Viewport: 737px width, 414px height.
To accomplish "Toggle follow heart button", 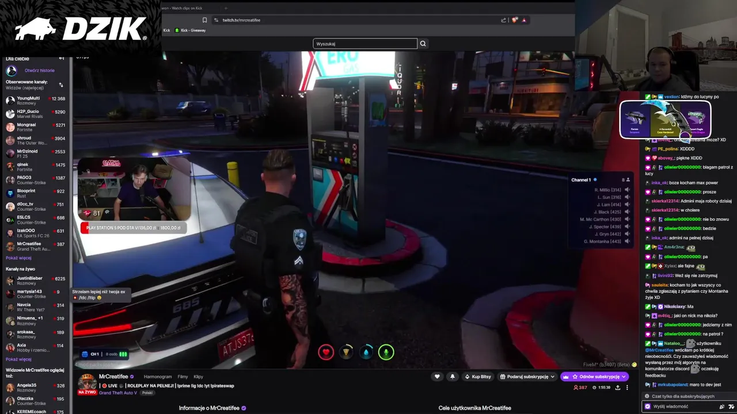I will pos(437,377).
